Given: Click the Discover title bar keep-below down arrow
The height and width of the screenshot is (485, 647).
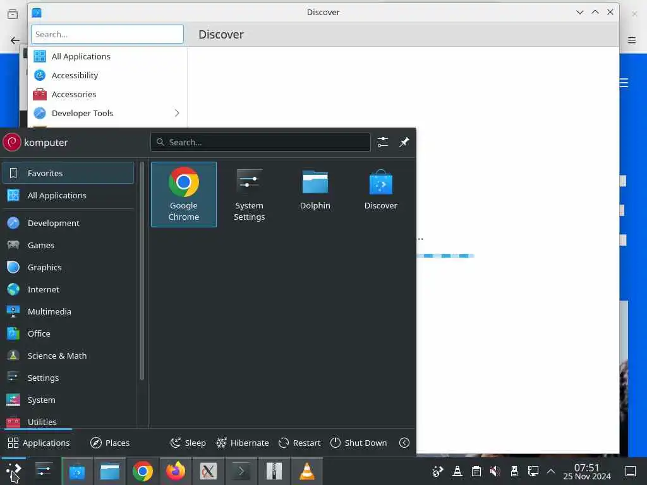Looking at the screenshot, I should click(x=580, y=13).
